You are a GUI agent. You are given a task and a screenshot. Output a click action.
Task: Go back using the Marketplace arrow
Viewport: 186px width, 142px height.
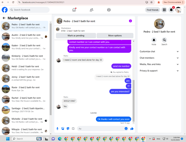tap(4, 18)
